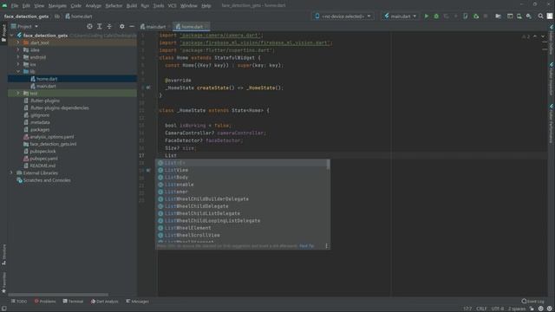Select ListWheelScrollView in the completion list
The width and height of the screenshot is (555, 312).
243,235
